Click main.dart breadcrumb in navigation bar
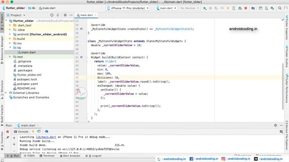The image size is (289, 162). coord(47,8)
